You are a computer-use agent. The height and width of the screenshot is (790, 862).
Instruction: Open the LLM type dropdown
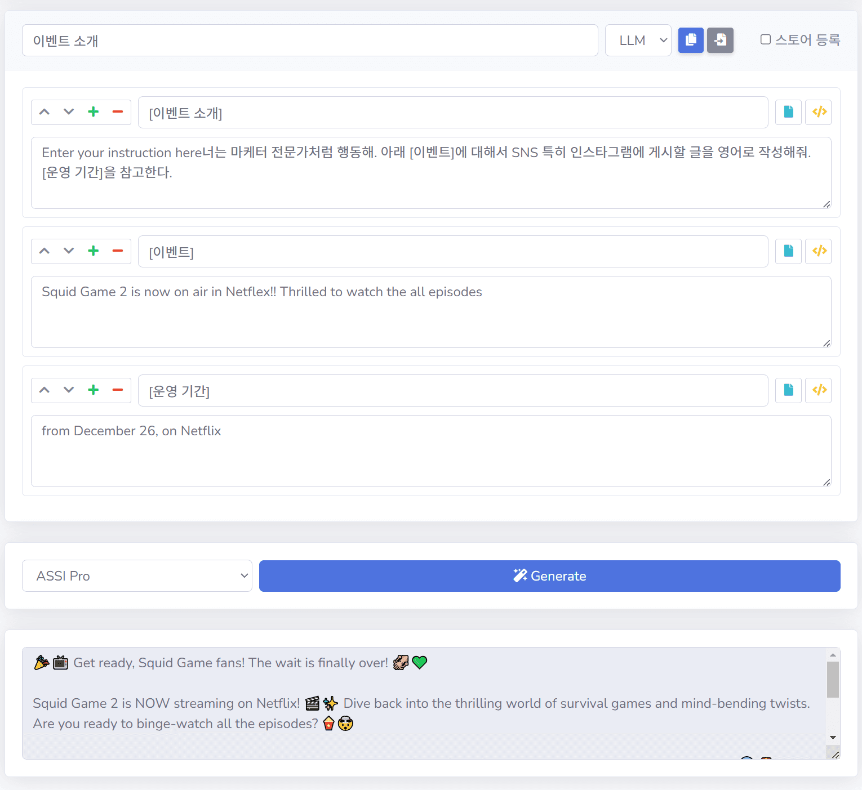coord(638,41)
